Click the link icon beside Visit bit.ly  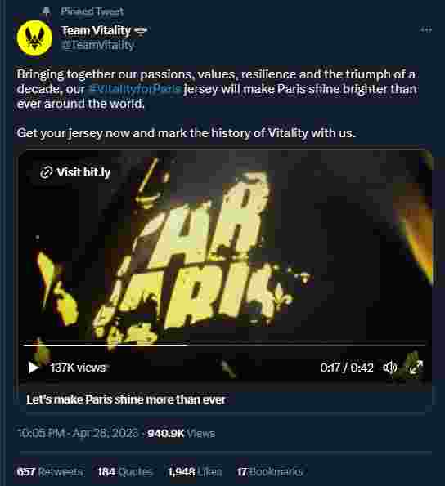(x=47, y=172)
